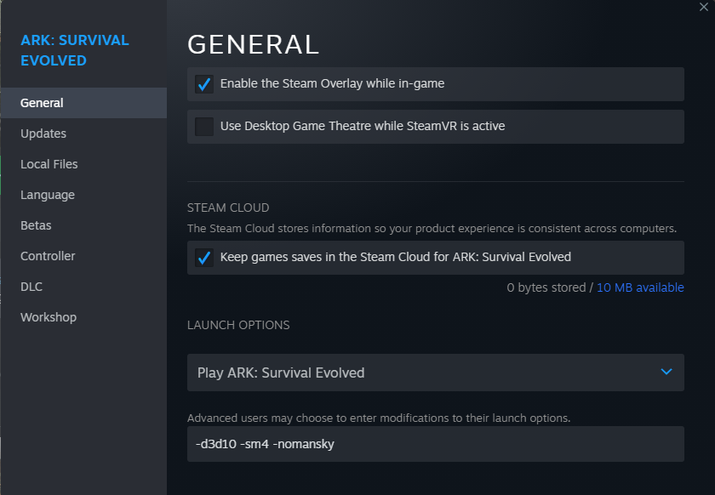Click the 0 bytes stored label
The width and height of the screenshot is (715, 495).
[x=548, y=287]
